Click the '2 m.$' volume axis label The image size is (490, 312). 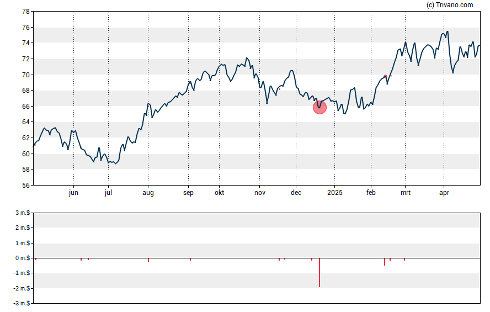coord(23,228)
